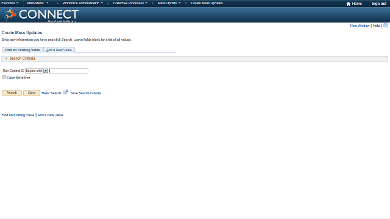Click the Sign out link
Image resolution: width=390 pixels, height=219 pixels.
(379, 4)
